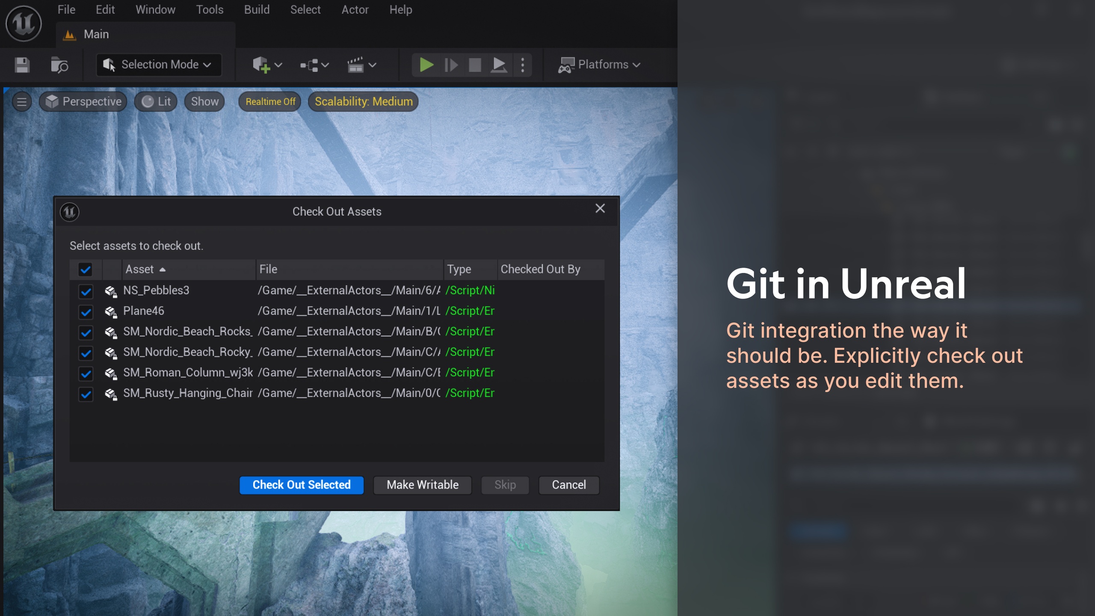Click the actor icon beside SM_Nordic_Beach_Rocks
Screen dimensions: 1095x616
(x=111, y=332)
